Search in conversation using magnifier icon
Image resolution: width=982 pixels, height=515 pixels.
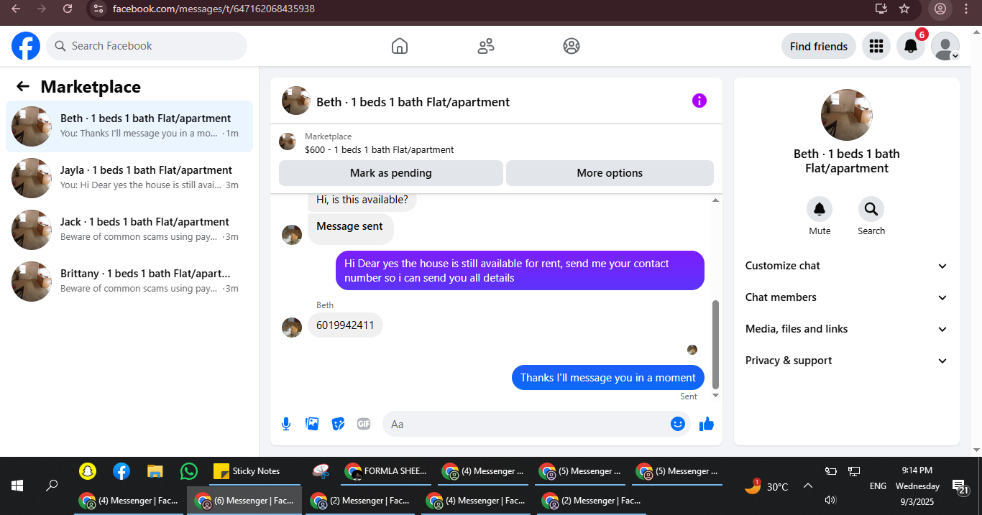click(x=871, y=209)
